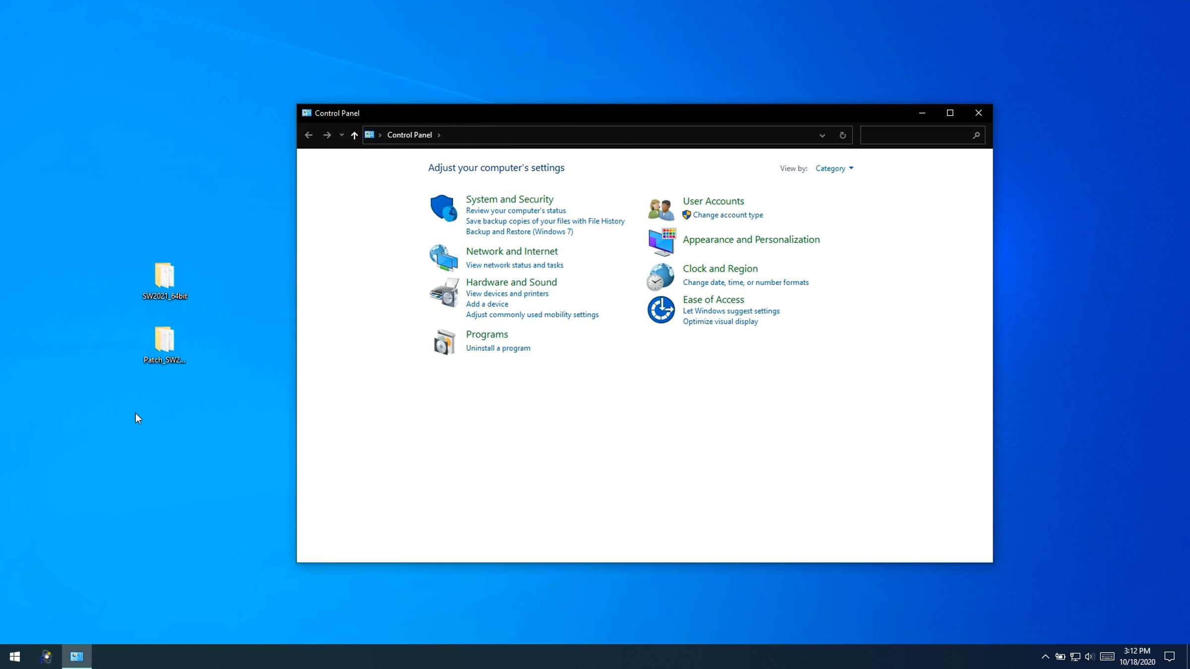Open the Hardware and Sound printer icon
Viewport: 1190px width, 669px height.
444,292
